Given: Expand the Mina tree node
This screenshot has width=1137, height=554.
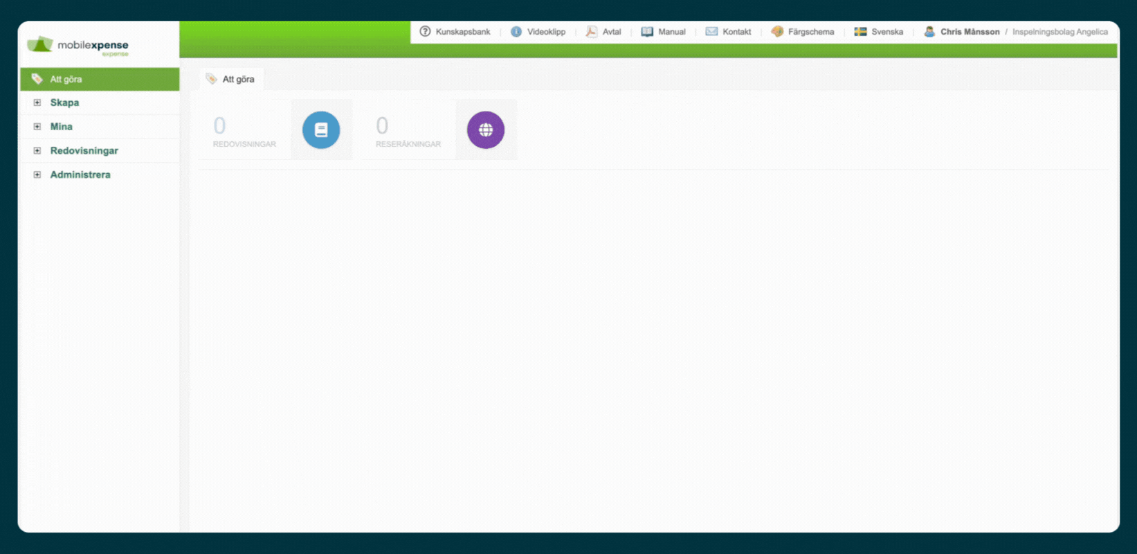Looking at the screenshot, I should (x=37, y=127).
